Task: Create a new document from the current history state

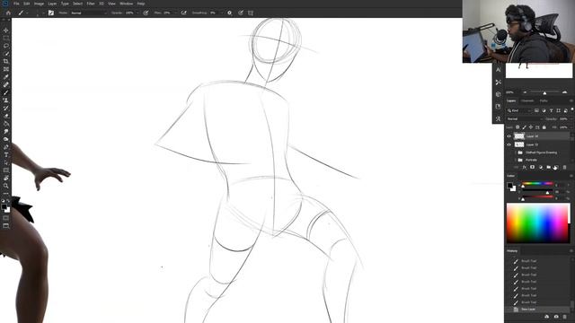Action: point(547,317)
